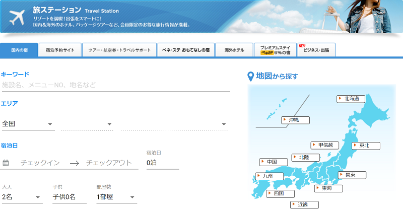
Task: Open the ビジネス・出張 tab
Action: pyautogui.click(x=316, y=50)
